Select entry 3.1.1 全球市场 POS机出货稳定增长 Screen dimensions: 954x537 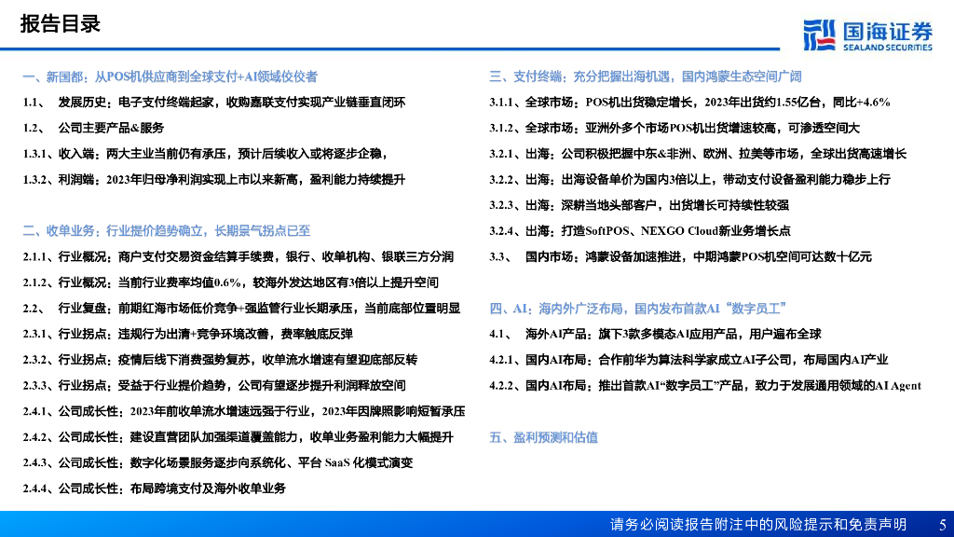click(689, 103)
